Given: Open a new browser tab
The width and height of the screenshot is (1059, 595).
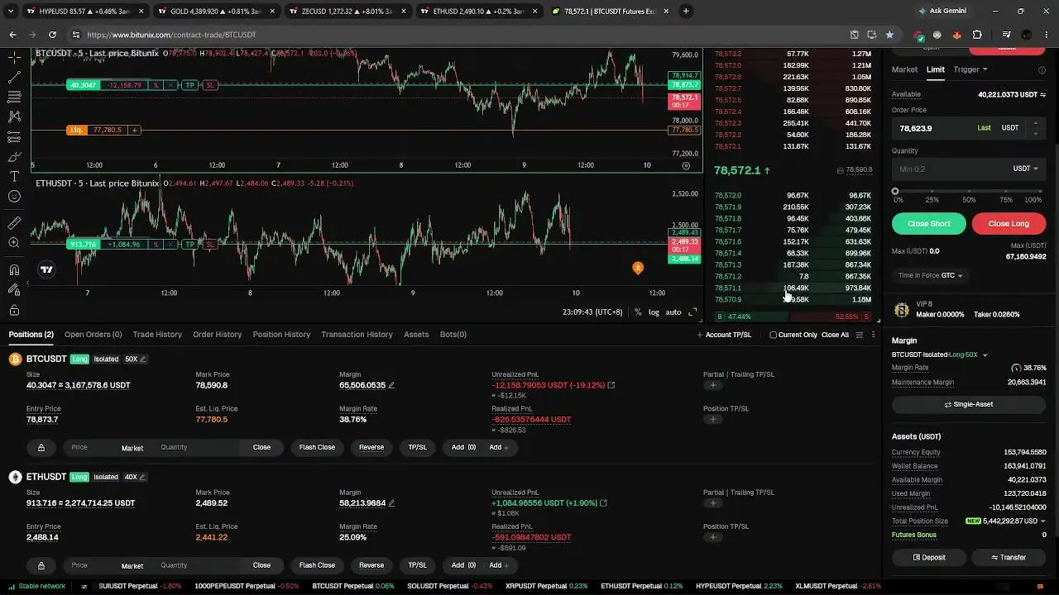Looking at the screenshot, I should point(686,11).
